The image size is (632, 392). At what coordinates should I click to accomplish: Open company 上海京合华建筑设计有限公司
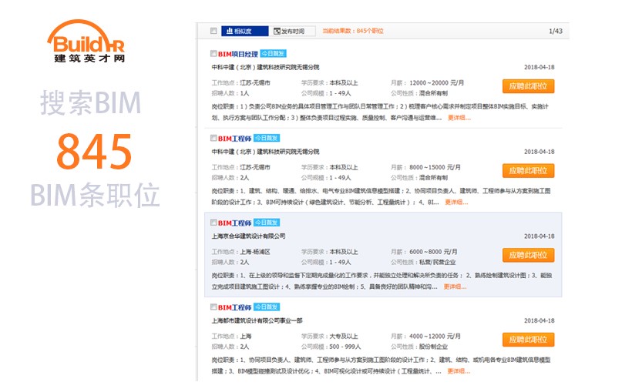click(248, 236)
